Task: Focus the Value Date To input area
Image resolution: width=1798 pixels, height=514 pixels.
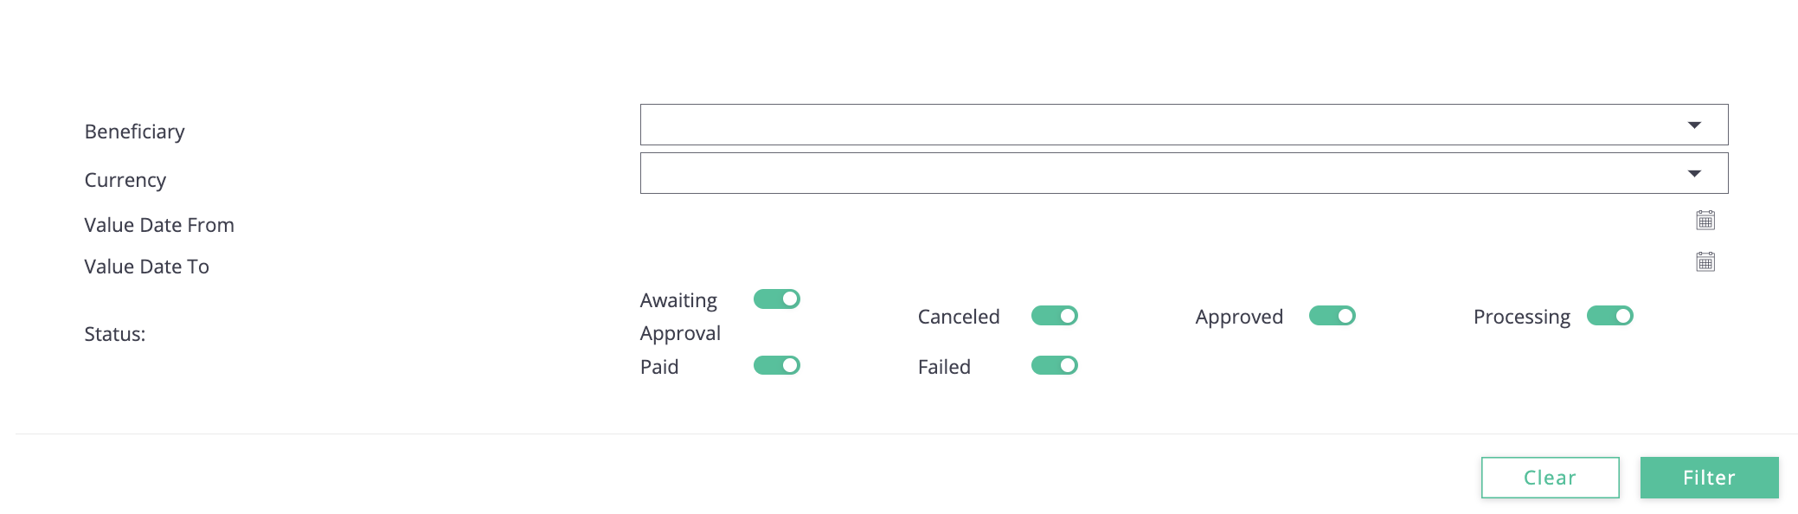Action: click(x=1164, y=262)
